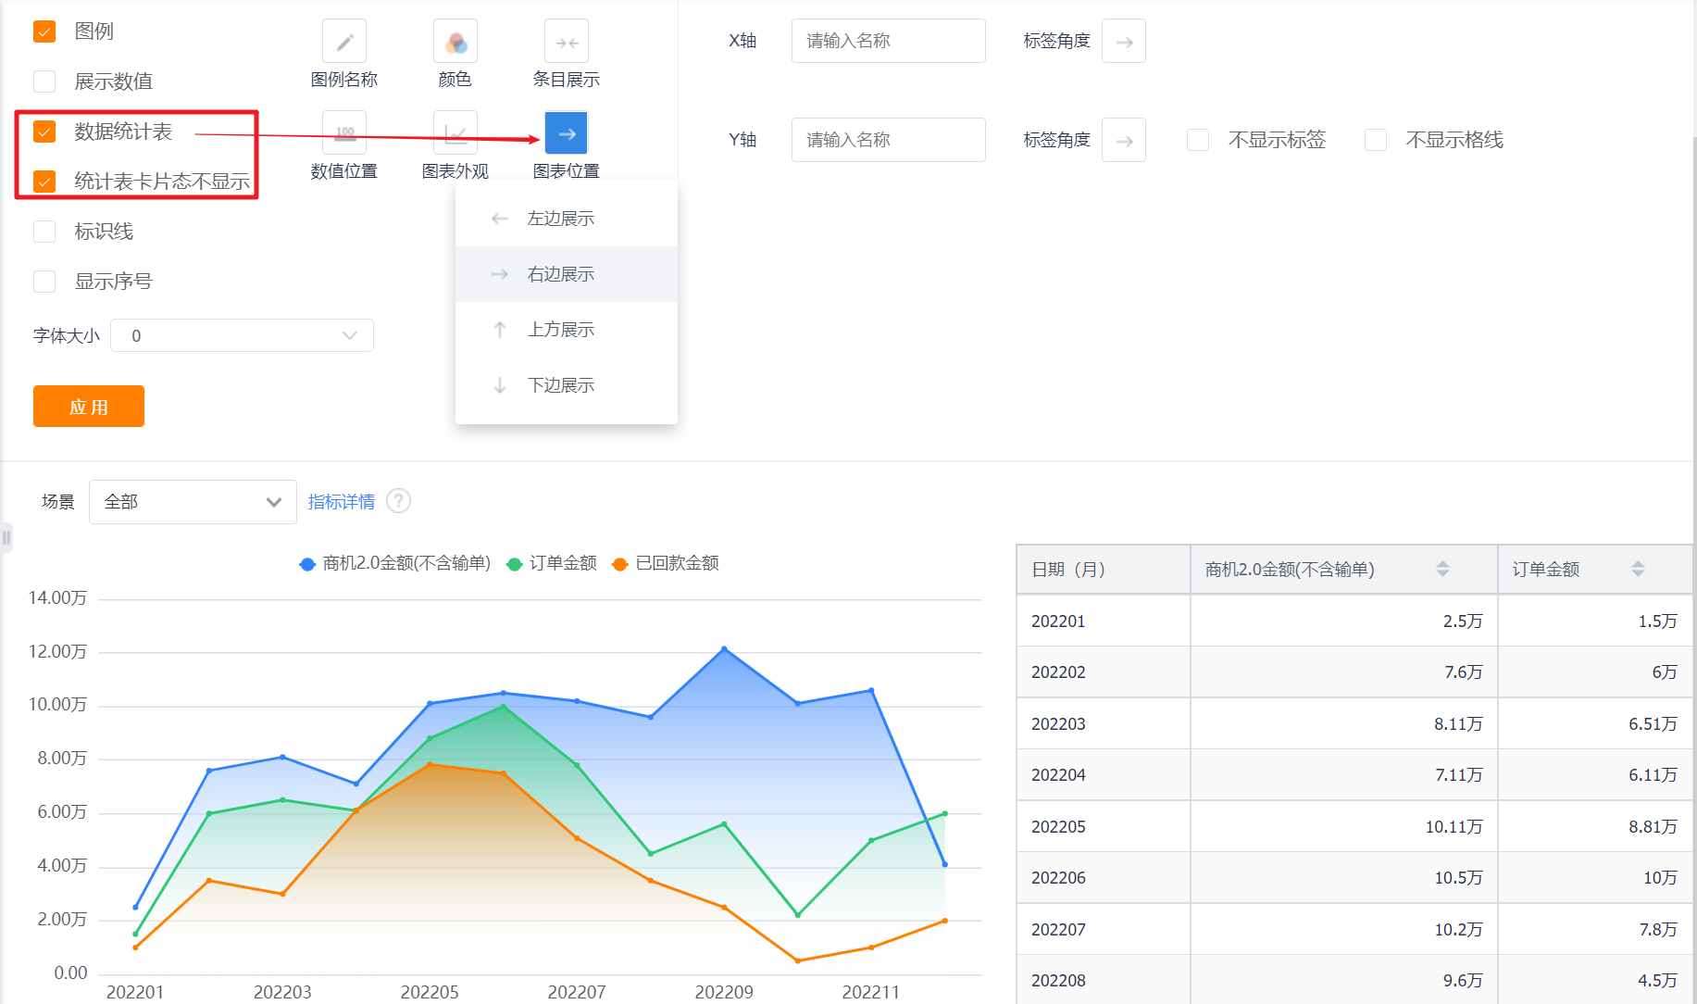Click up arrow icon of 上方展示
The width and height of the screenshot is (1697, 1004).
coord(500,330)
